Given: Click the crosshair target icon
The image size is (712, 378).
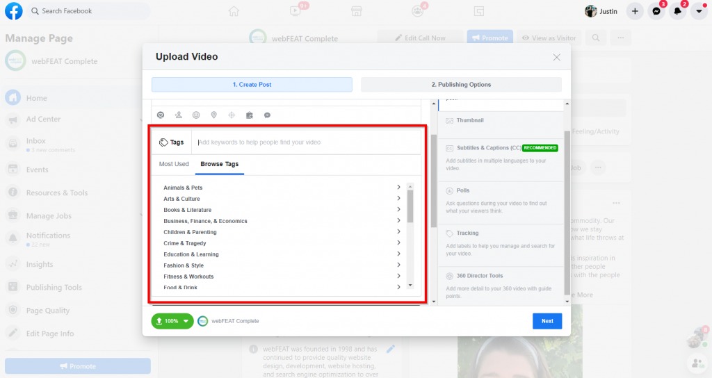Looking at the screenshot, I should (x=232, y=115).
